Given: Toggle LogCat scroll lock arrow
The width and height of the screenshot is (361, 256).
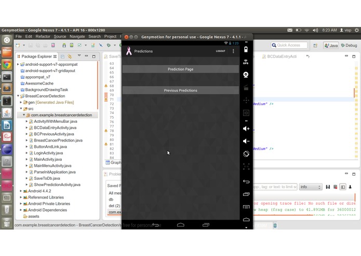Looking at the screenshot, I should tap(350, 187).
